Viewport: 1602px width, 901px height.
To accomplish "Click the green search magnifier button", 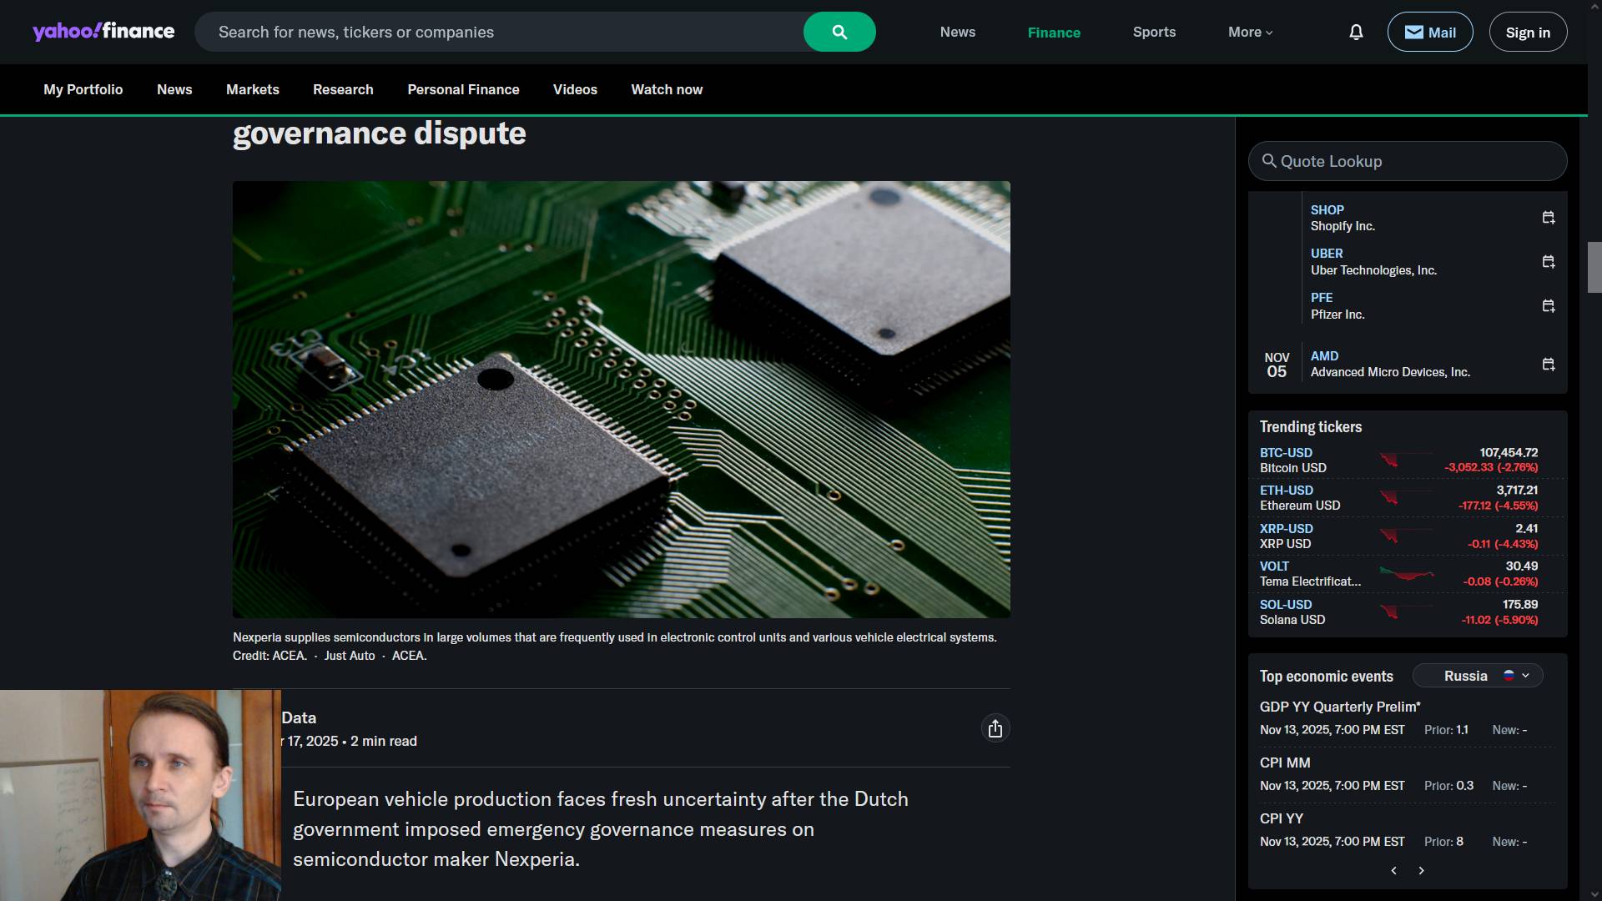I will click(839, 32).
